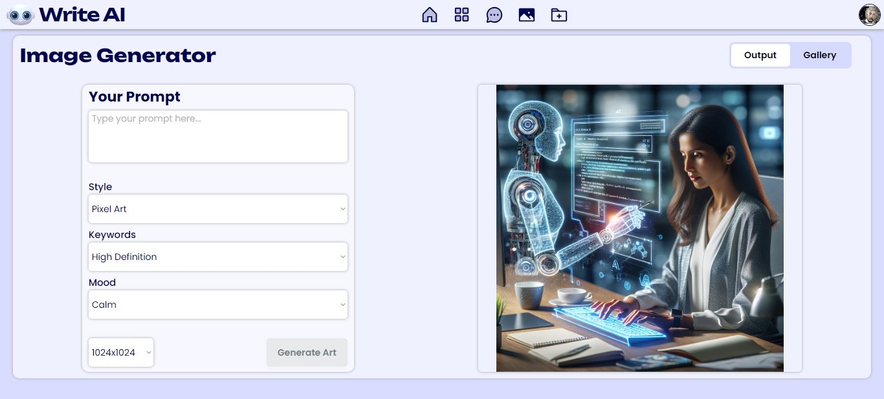Focus the prompt text area

point(218,136)
